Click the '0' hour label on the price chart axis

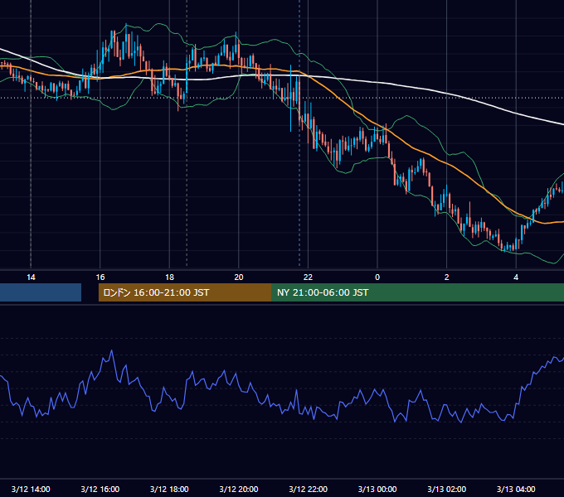pyautogui.click(x=377, y=277)
